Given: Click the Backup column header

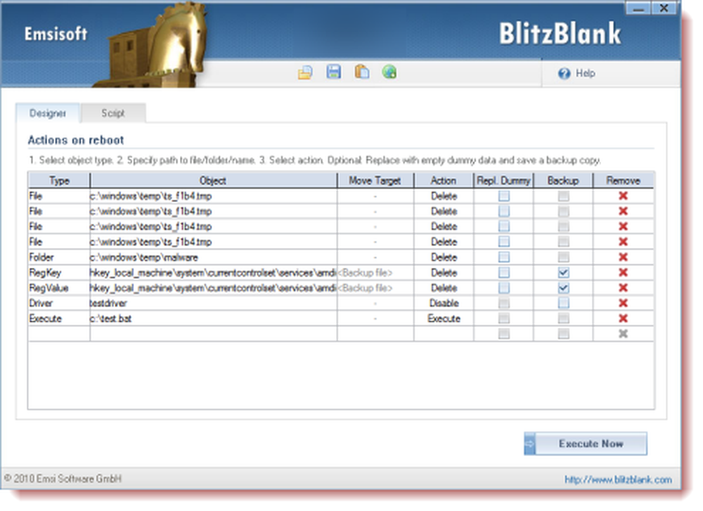Looking at the screenshot, I should [x=563, y=181].
